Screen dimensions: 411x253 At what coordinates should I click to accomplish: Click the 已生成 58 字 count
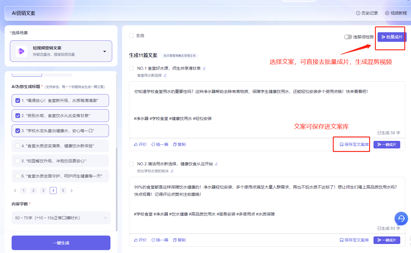tap(389, 133)
